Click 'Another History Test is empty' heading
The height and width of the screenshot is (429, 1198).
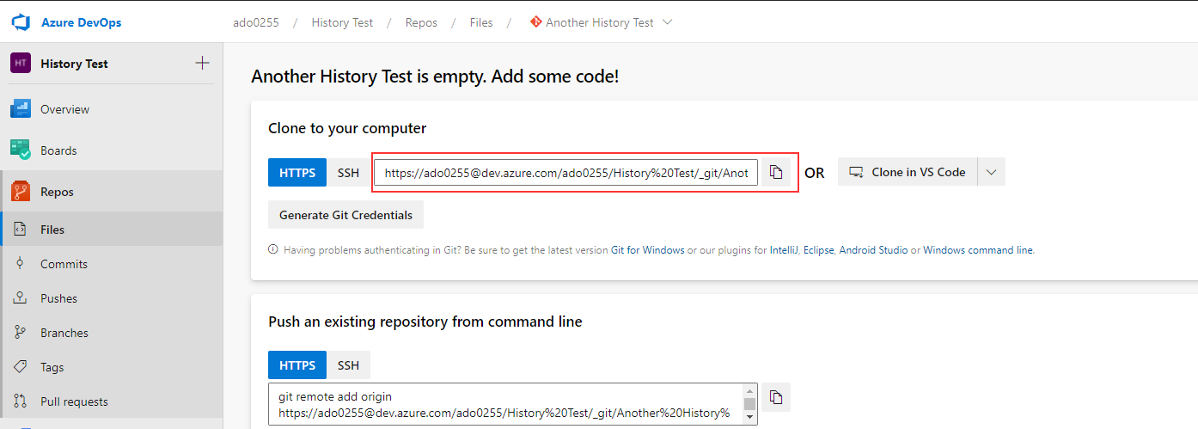coord(435,77)
